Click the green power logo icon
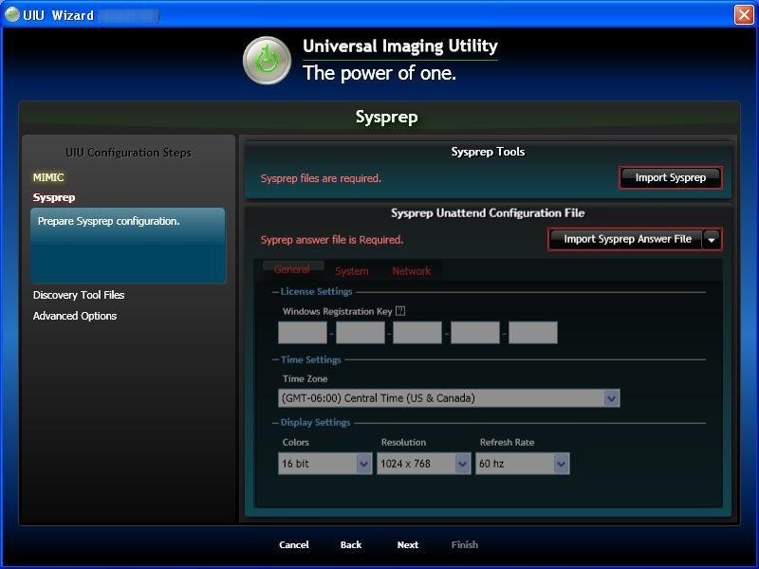The height and width of the screenshot is (569, 759). [267, 61]
